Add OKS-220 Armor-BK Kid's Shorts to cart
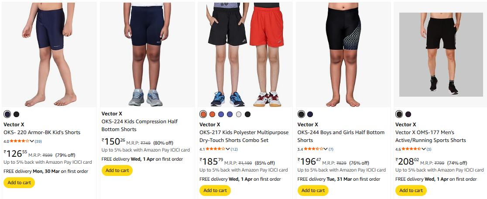Screen dimensions: 487x199 pos(19,182)
